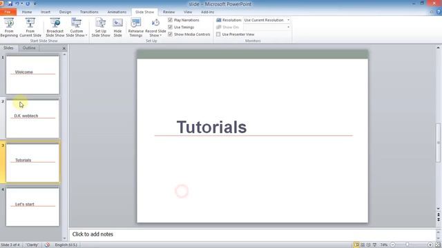The height and width of the screenshot is (248, 442).
Task: Click the Tutorials title text
Action: (x=212, y=127)
